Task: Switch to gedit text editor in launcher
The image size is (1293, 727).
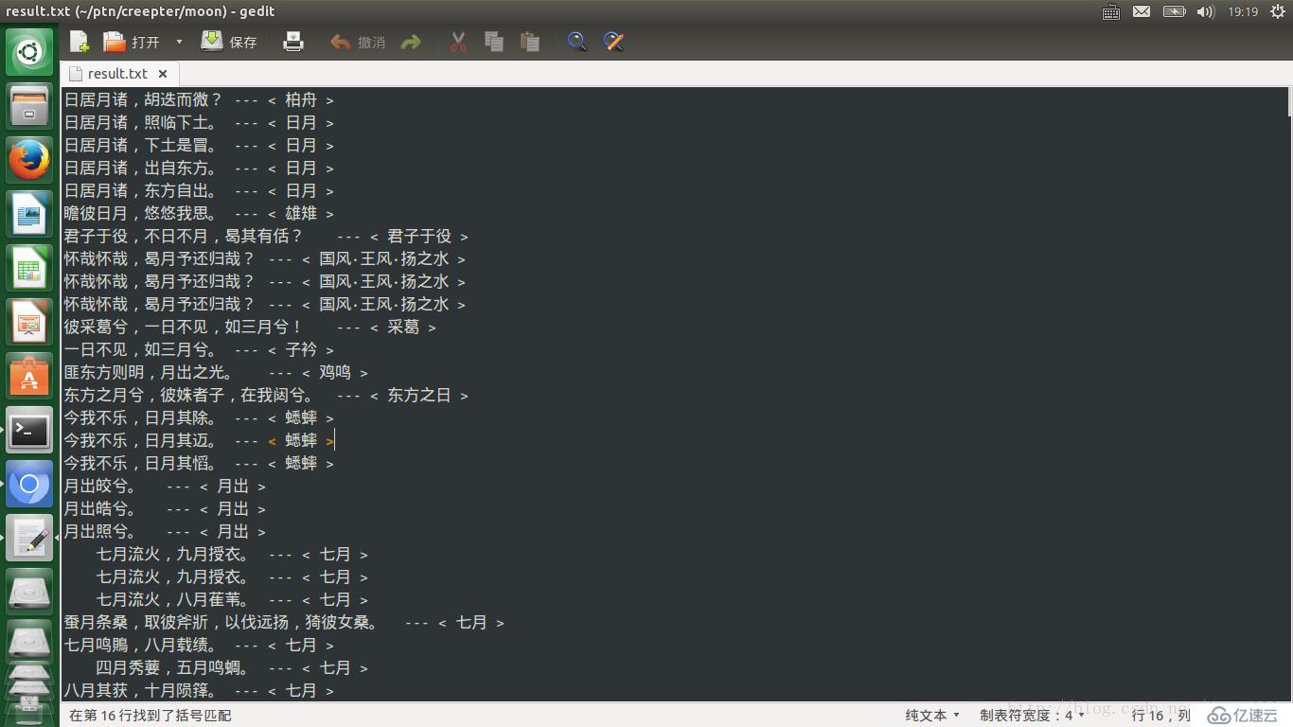Action: click(29, 539)
